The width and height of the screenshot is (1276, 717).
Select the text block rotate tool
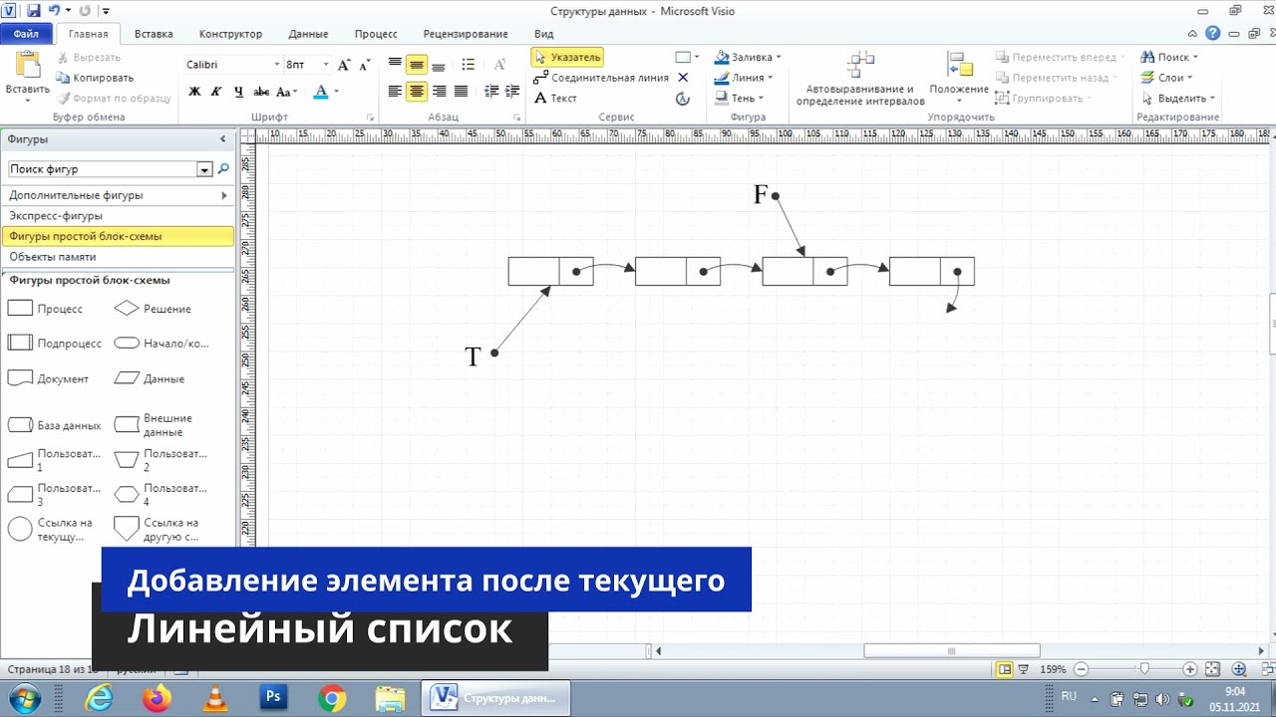tap(683, 99)
